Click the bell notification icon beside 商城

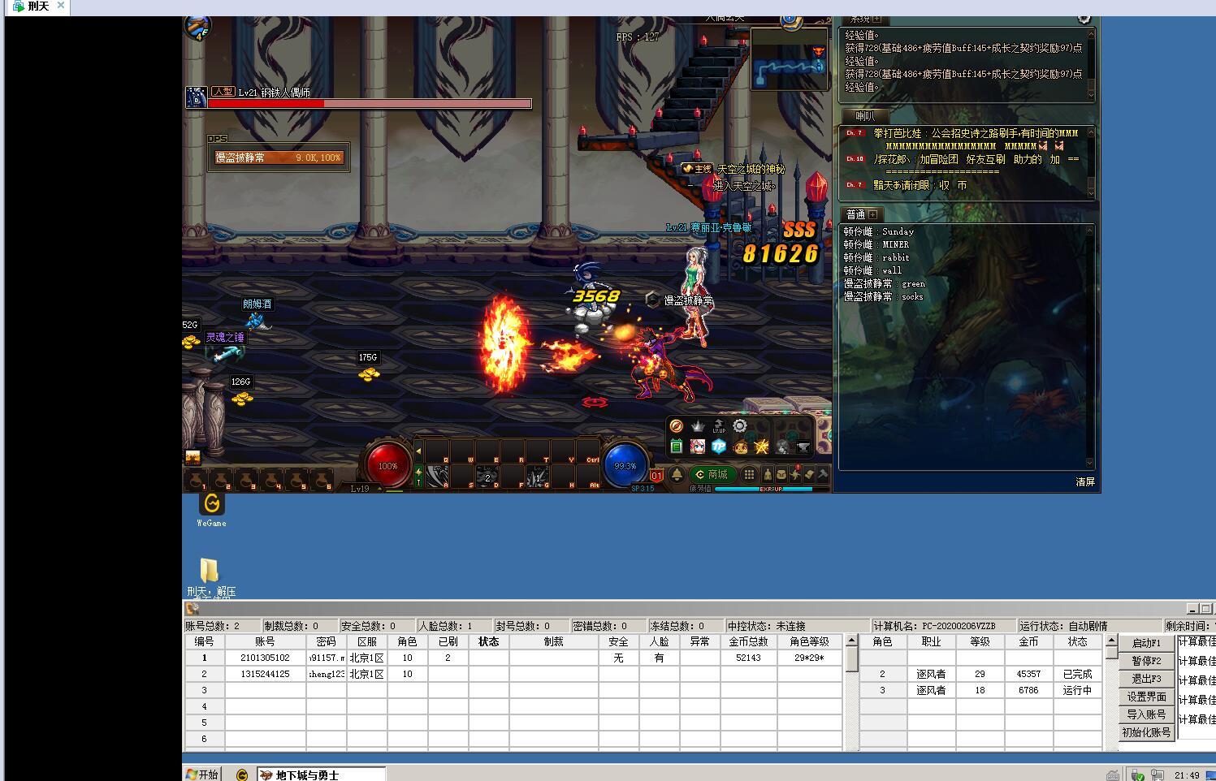(x=677, y=474)
